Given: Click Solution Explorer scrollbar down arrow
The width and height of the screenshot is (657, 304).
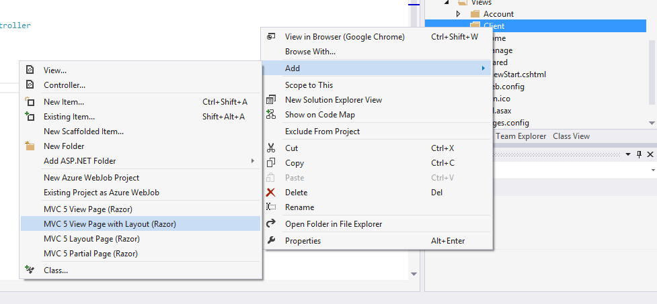Looking at the screenshot, I should (652, 123).
